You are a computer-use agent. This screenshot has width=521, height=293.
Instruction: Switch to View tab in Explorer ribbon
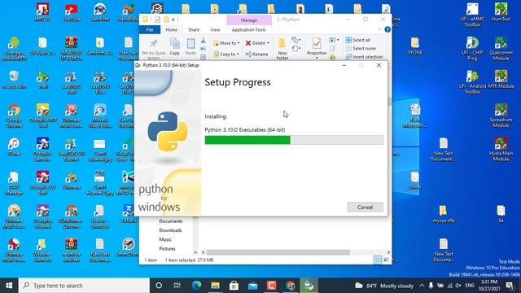pos(215,29)
